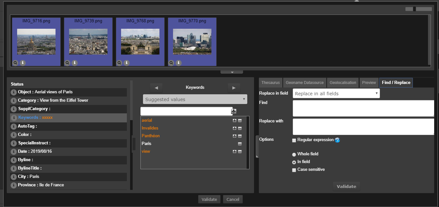Switch to the Thesaurus tab
This screenshot has height=207, width=439.
click(271, 83)
